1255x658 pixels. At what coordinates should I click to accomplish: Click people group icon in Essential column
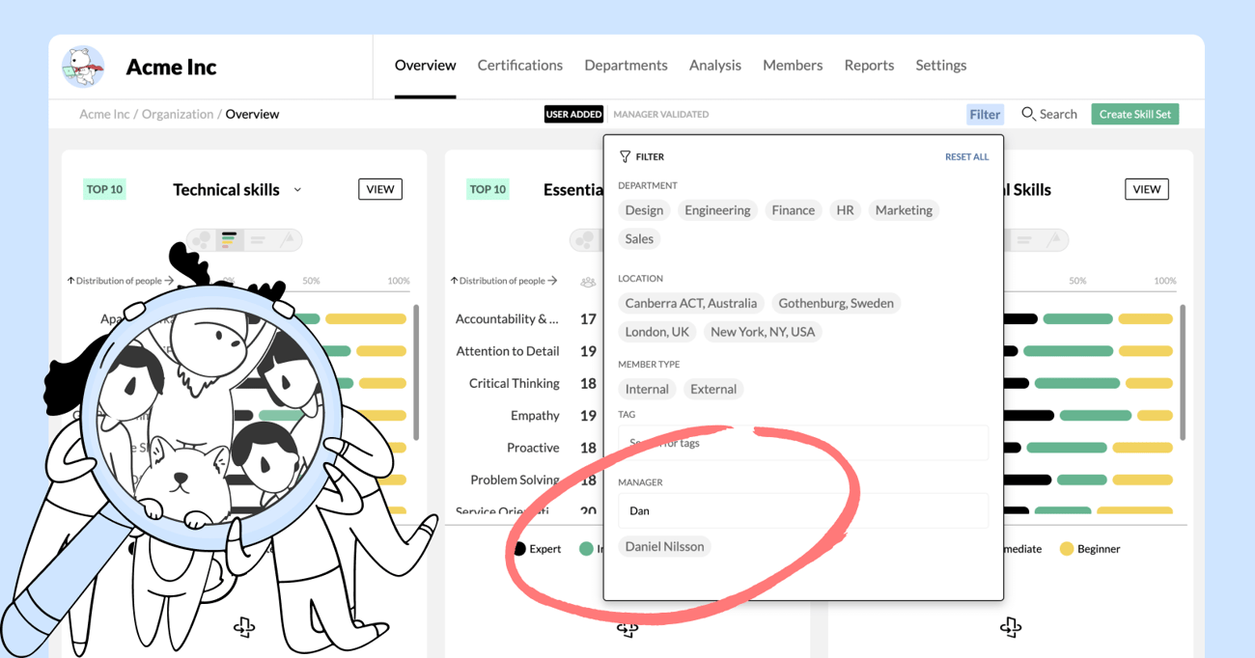tap(587, 282)
